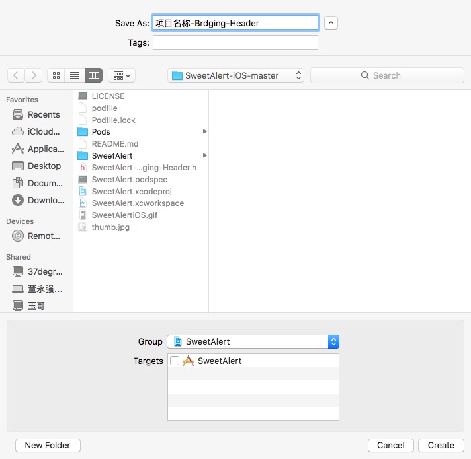Switch to list view mode

coord(75,75)
